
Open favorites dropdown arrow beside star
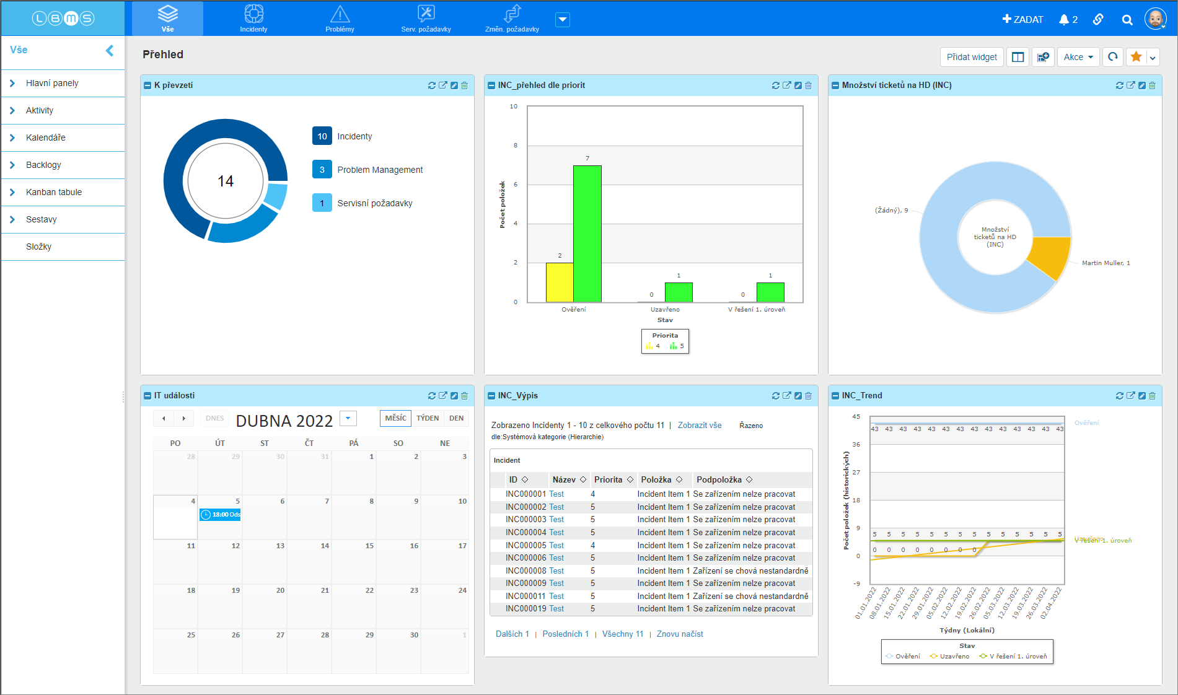coord(1153,58)
